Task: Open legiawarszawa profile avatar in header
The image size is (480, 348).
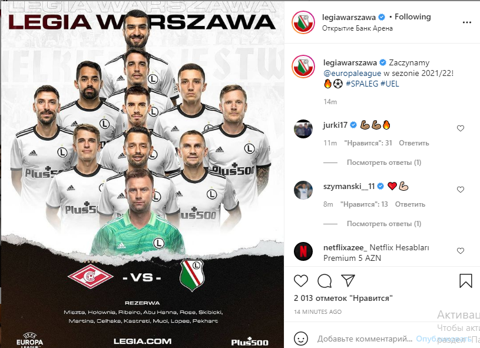Action: tap(303, 22)
